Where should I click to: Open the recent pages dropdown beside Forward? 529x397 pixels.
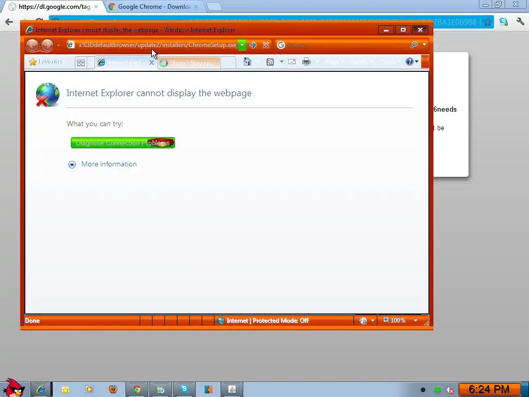tap(59, 45)
